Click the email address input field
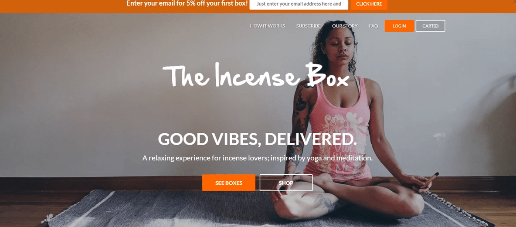The image size is (516, 227). pos(299,4)
